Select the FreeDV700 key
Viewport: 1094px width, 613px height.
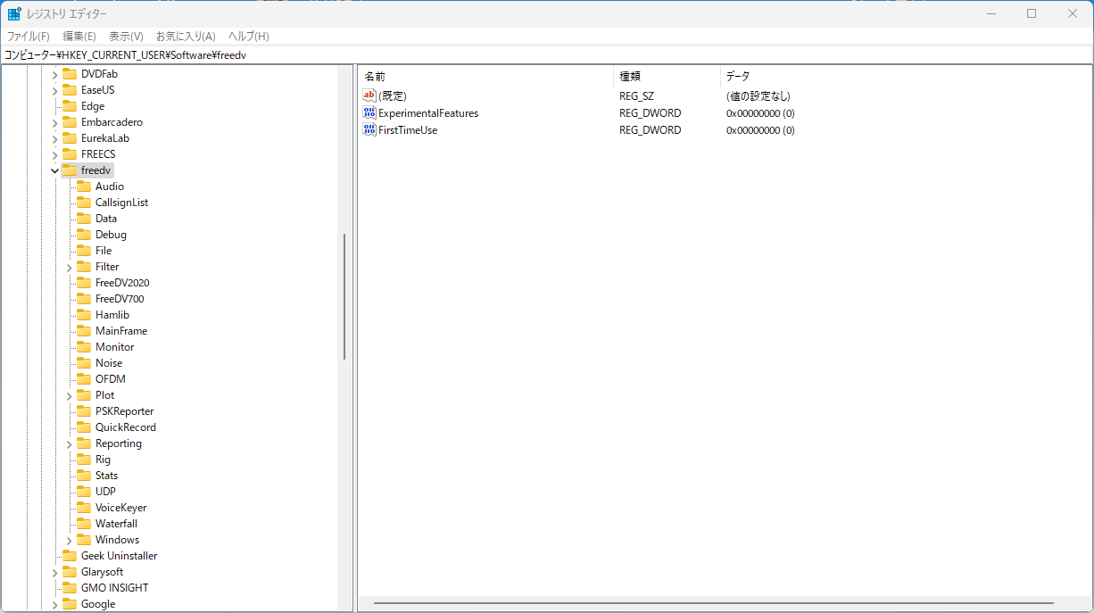point(120,299)
